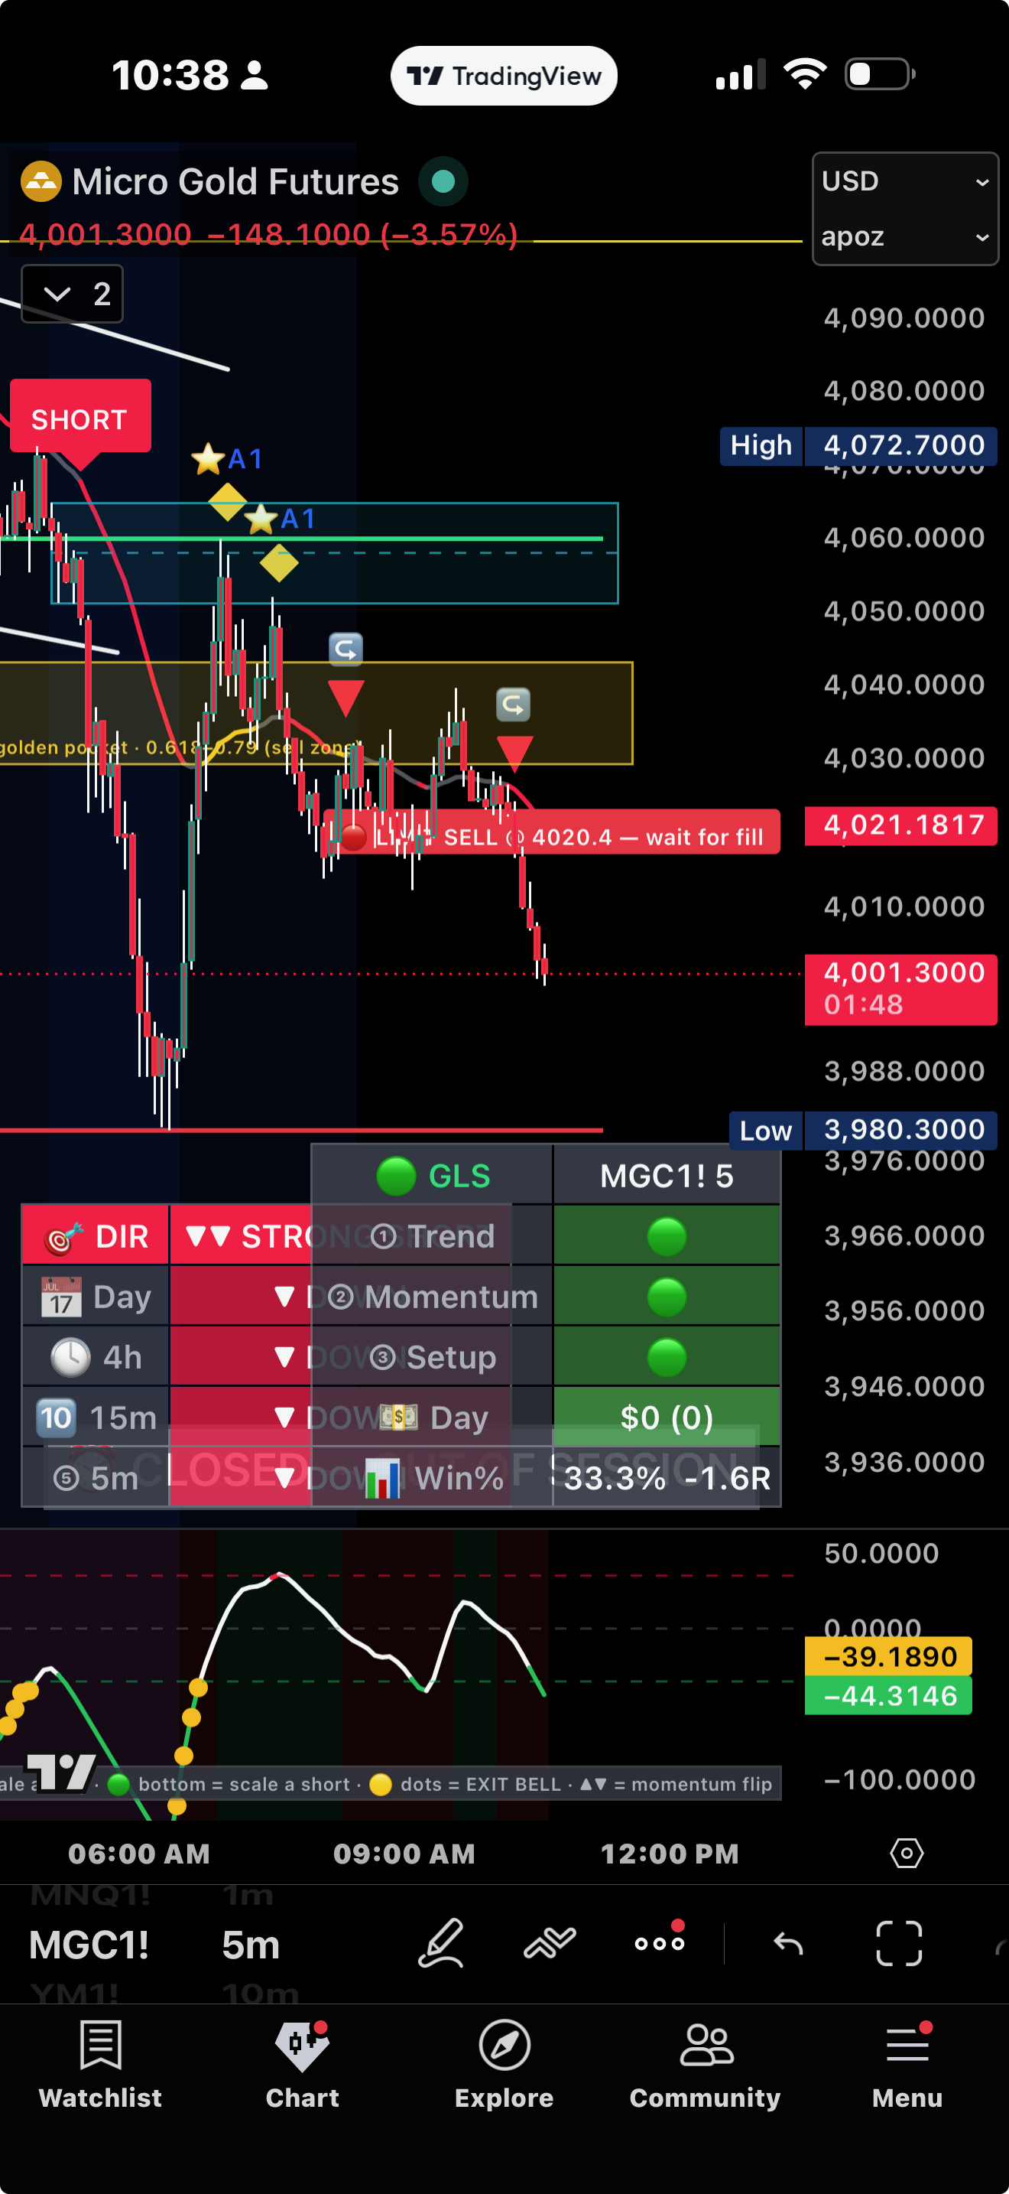Screen dimensions: 1009x2194
Task: Open the Explore tab
Action: (x=504, y=2064)
